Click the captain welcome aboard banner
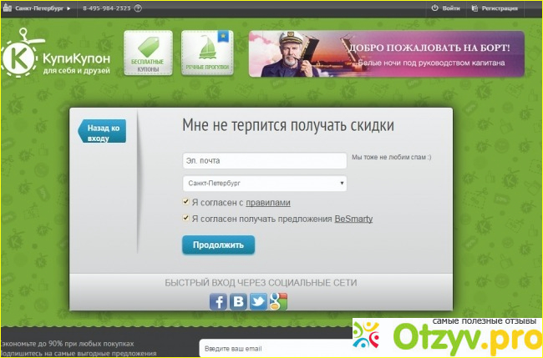Screen dimensions: 543x358 (x=386, y=53)
